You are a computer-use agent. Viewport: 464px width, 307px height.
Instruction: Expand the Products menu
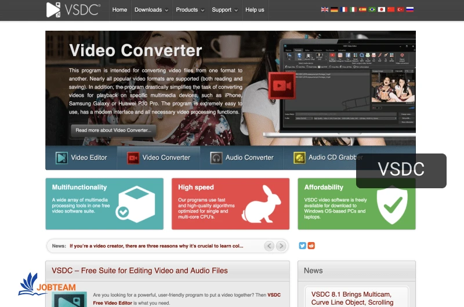(x=190, y=10)
